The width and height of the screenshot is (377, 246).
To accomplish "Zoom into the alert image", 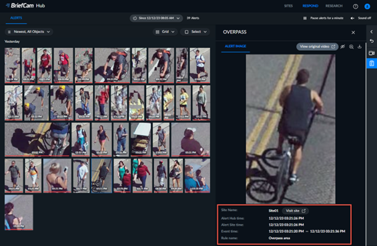I will 351,47.
